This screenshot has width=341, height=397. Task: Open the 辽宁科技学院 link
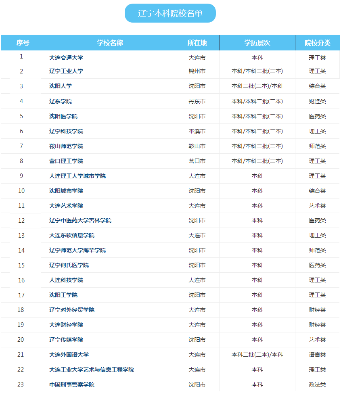(66, 131)
